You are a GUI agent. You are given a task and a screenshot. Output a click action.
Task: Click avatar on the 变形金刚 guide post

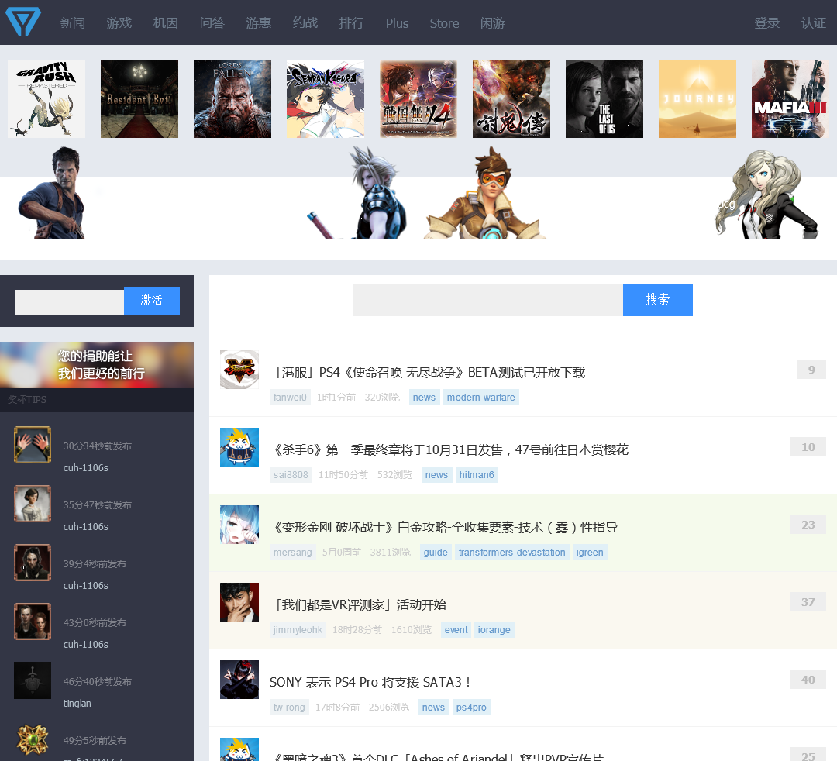(x=239, y=525)
